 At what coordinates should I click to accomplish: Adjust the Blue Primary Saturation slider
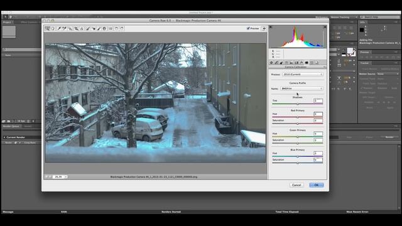click(297, 163)
